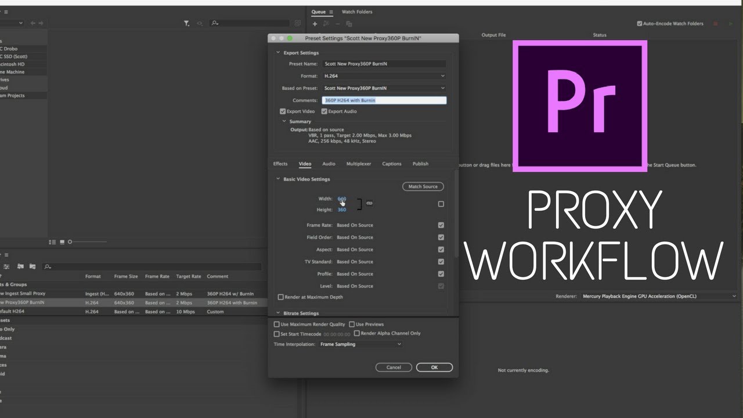Toggle the Export Audio checkbox

[324, 111]
